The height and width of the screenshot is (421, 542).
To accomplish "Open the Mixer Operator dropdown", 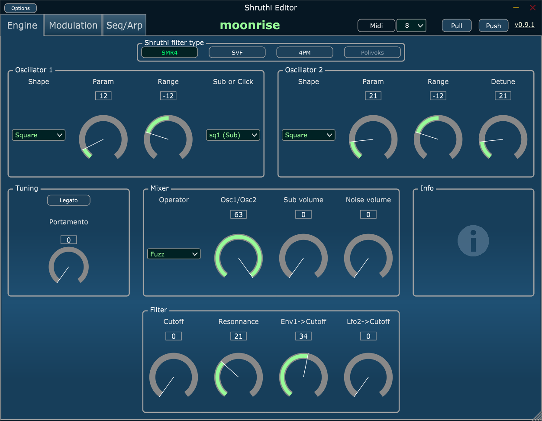I will pyautogui.click(x=174, y=254).
